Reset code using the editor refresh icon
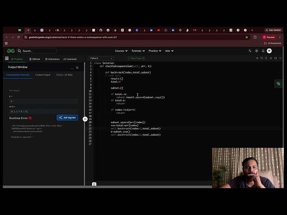 point(276,58)
